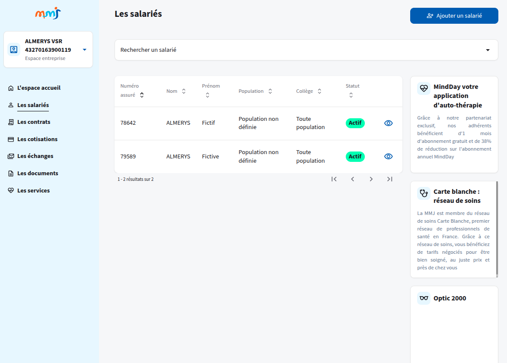
Task: Click the MMJ logo
Action: 48,13
